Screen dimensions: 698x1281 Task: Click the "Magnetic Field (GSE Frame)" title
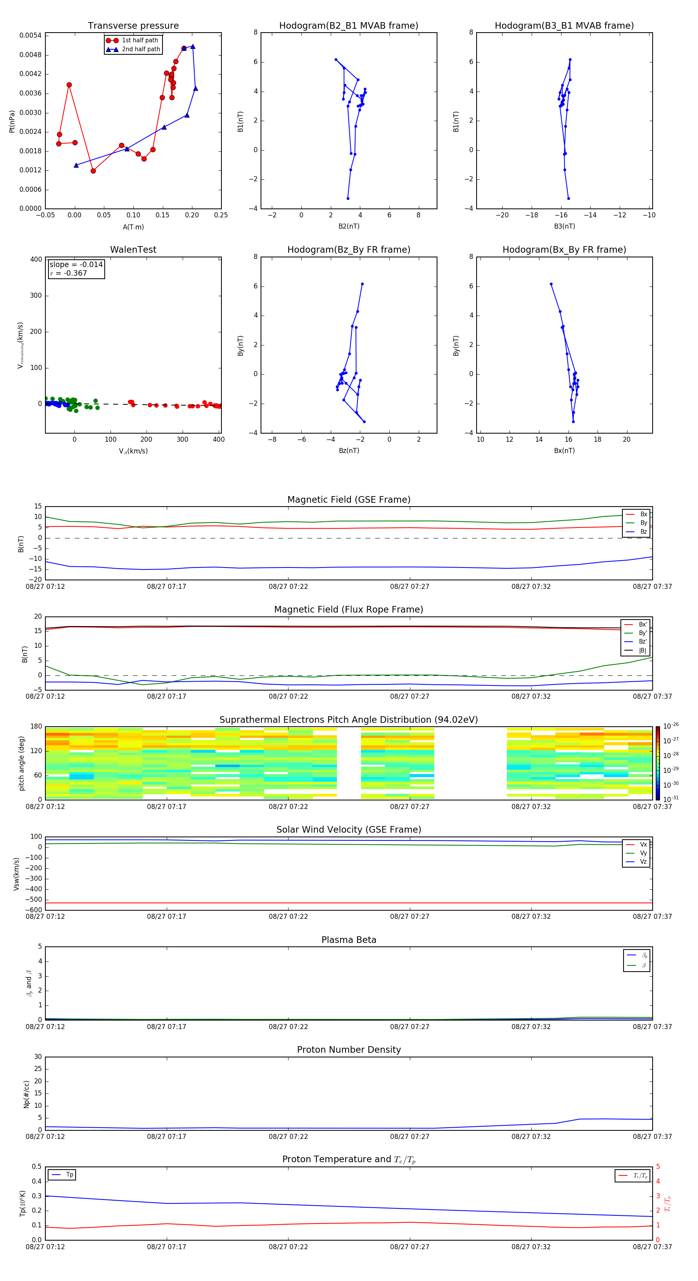(349, 500)
